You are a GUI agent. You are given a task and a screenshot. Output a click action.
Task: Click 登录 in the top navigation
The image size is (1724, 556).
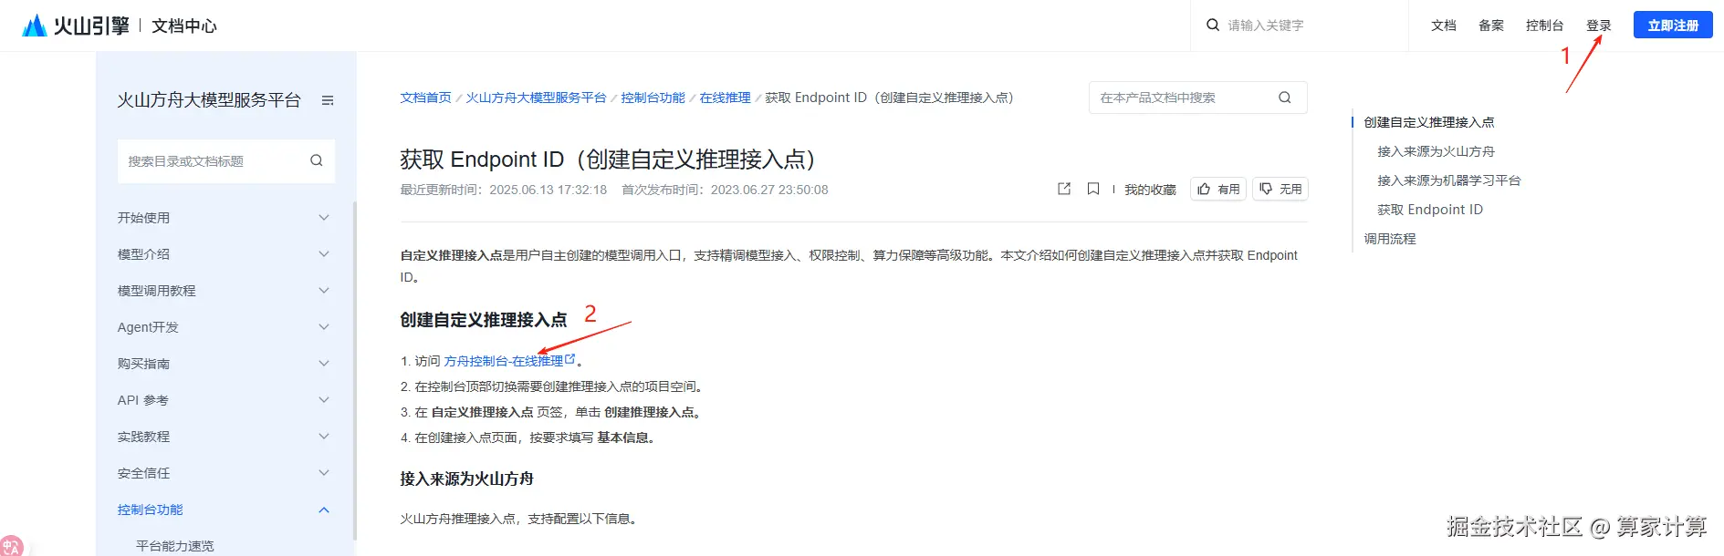1598,26
